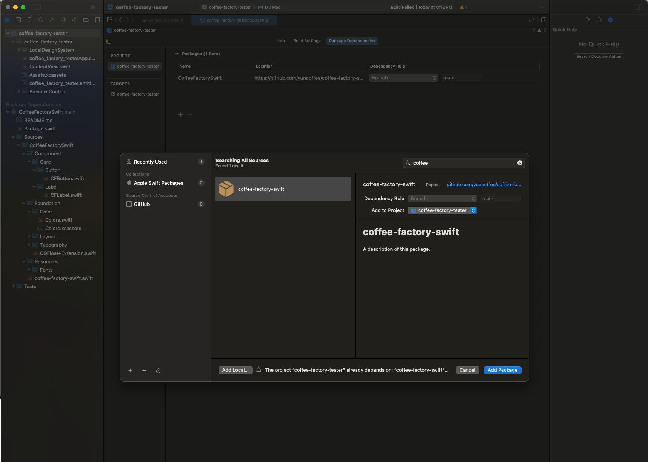Viewport: 648px width, 462px height.
Task: Open the github.com/yuncoffee repository link
Action: tap(483, 185)
